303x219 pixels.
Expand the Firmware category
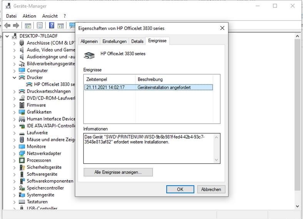tap(14, 105)
